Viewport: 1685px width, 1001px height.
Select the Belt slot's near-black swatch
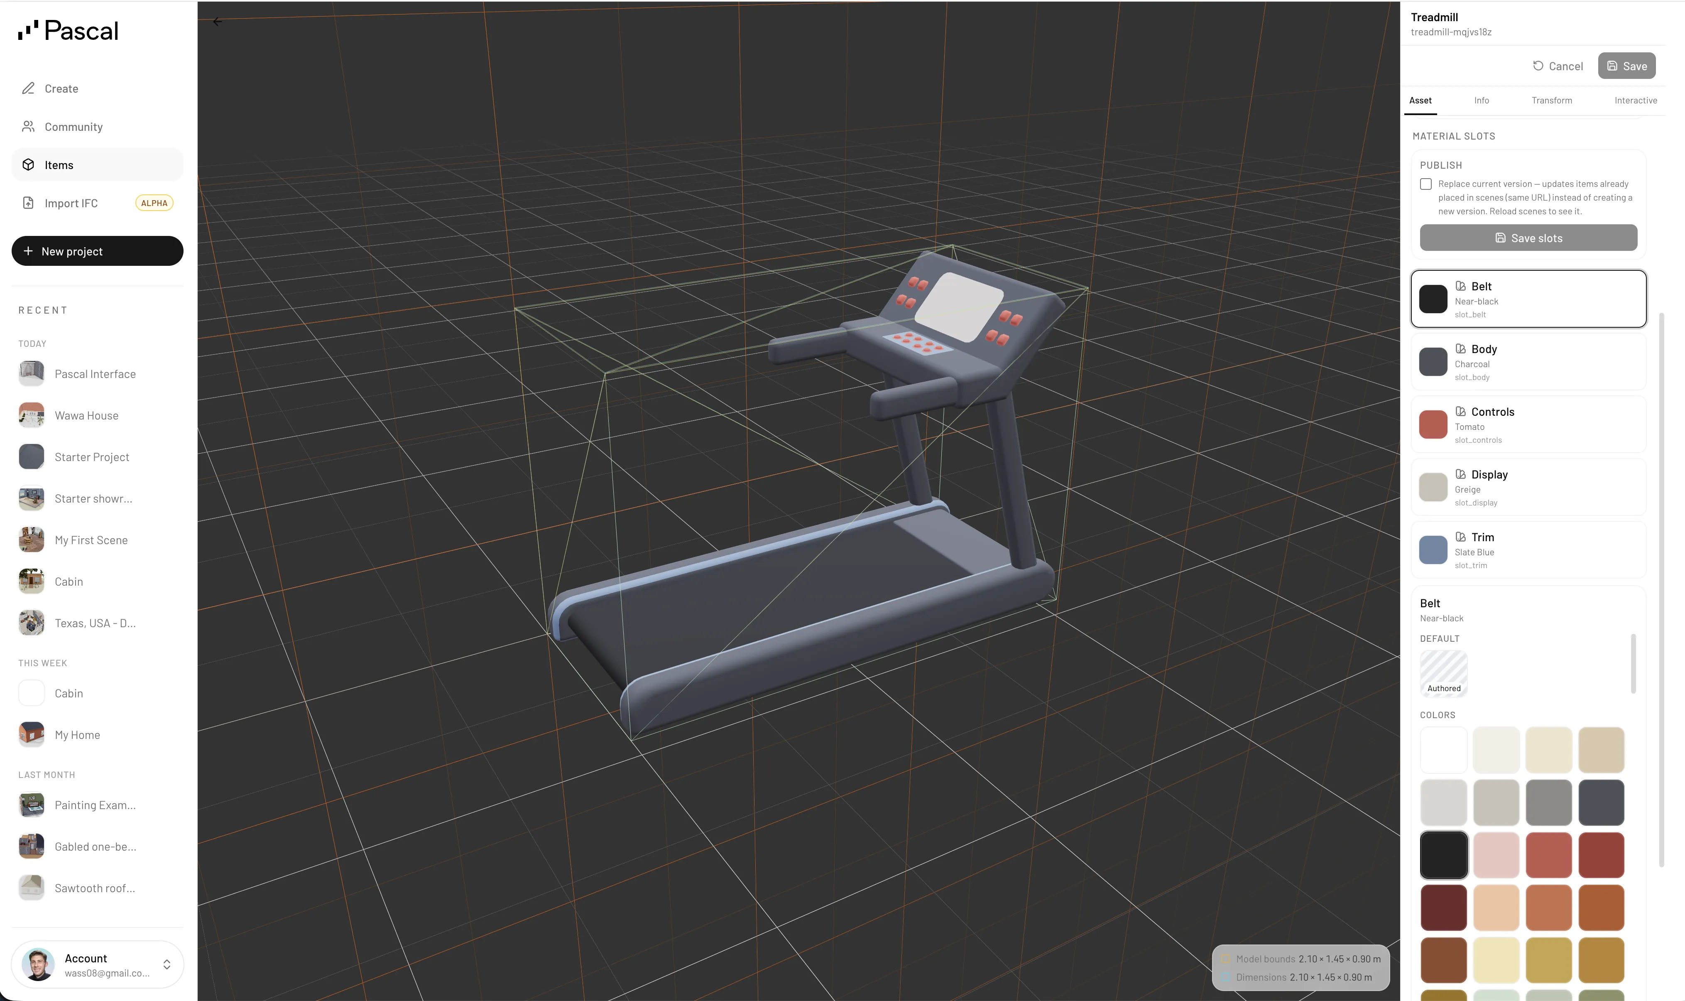pos(1433,299)
